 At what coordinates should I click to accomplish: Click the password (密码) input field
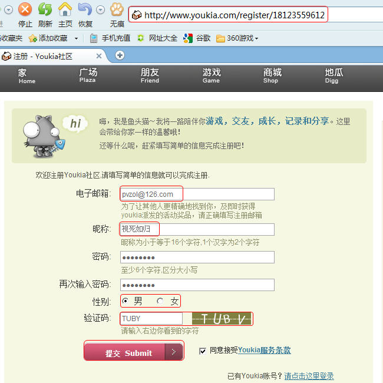[197, 257]
